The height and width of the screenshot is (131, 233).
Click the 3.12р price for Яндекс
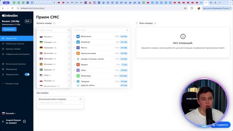coord(125,65)
